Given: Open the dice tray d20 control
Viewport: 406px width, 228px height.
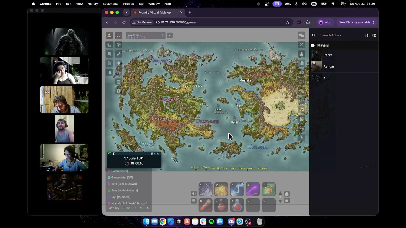Looking at the screenshot, I should (109, 63).
